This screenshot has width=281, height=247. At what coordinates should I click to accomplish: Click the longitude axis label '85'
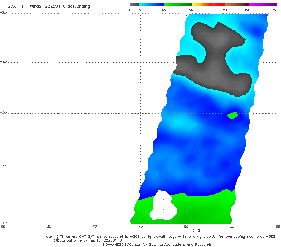pos(232,226)
